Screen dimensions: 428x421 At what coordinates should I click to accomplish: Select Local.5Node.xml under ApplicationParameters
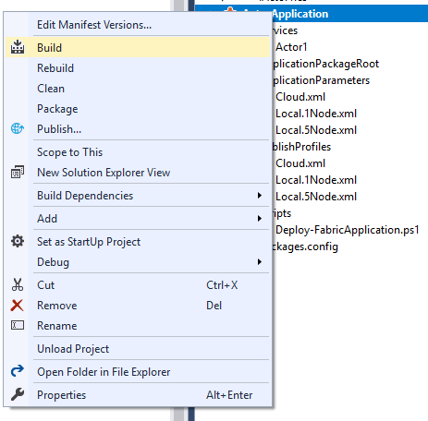point(316,130)
